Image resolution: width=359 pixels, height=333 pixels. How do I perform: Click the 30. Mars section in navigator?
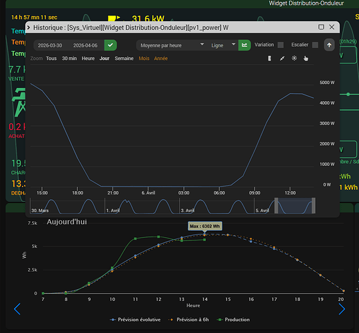[40, 210]
